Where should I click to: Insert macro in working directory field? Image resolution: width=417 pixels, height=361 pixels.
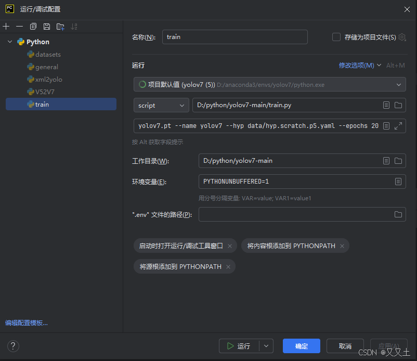coord(386,161)
